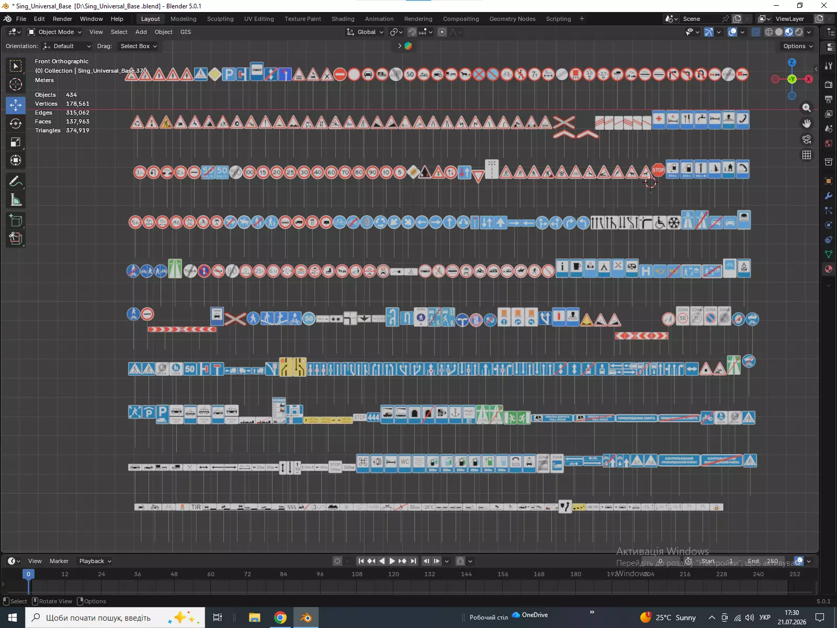837x628 pixels.
Task: Open Render properties tab
Action: coord(829,84)
